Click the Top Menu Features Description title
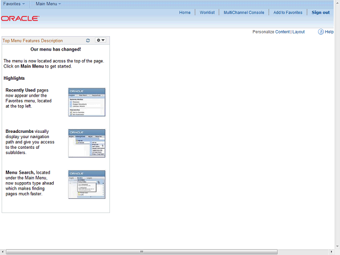 (33, 40)
